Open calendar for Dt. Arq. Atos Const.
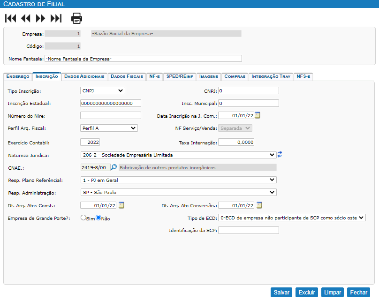The image size is (379, 301). 121,205
